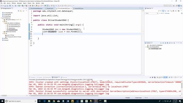This screenshot has width=183, height=103.
Task: Select Student.java in Package Explorer tree
Action: (x=12, y=28)
